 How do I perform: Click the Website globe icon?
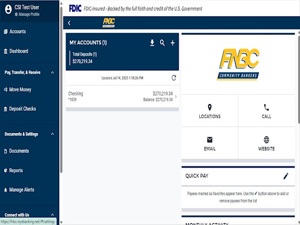267,139
